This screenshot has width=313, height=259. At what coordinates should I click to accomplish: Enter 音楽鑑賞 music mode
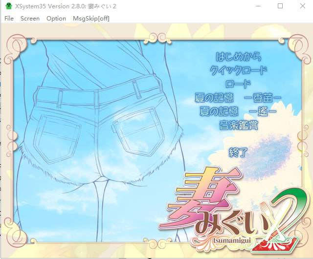(x=238, y=125)
